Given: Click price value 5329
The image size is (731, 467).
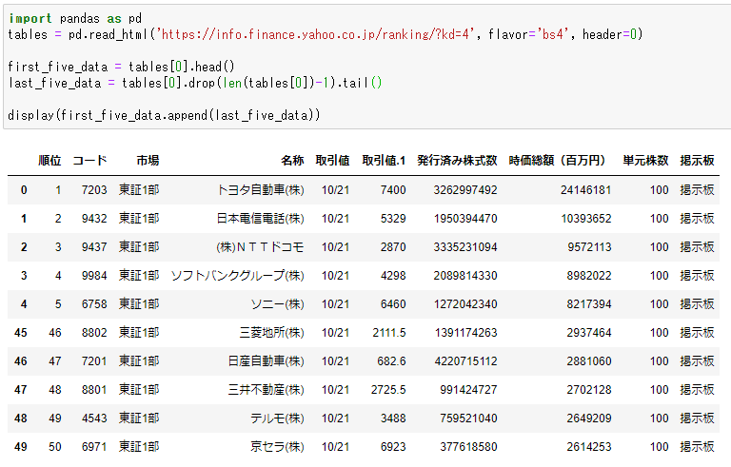Looking at the screenshot, I should pos(393,219).
